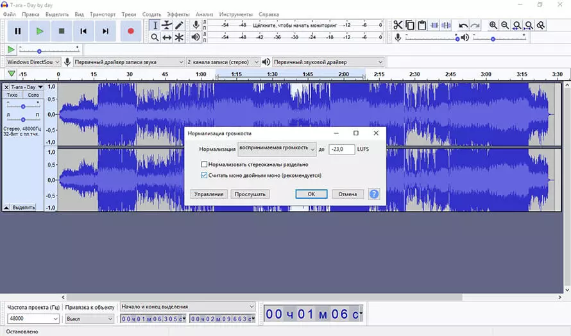Select the Envelope tool
This screenshot has height=336, width=571.
pos(167,25)
